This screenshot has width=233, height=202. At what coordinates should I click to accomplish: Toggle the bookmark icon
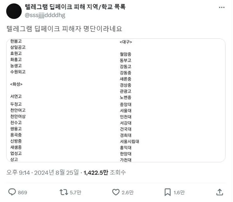pos(168,192)
